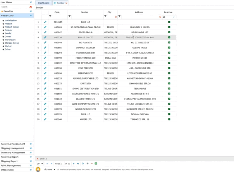This screenshot has width=234, height=172.
Task: Delete record using the red minus icon
Action: click(92, 163)
